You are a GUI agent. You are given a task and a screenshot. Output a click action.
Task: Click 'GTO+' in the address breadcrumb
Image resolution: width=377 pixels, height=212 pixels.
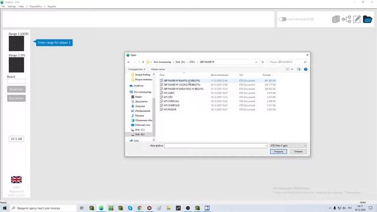[192, 62]
